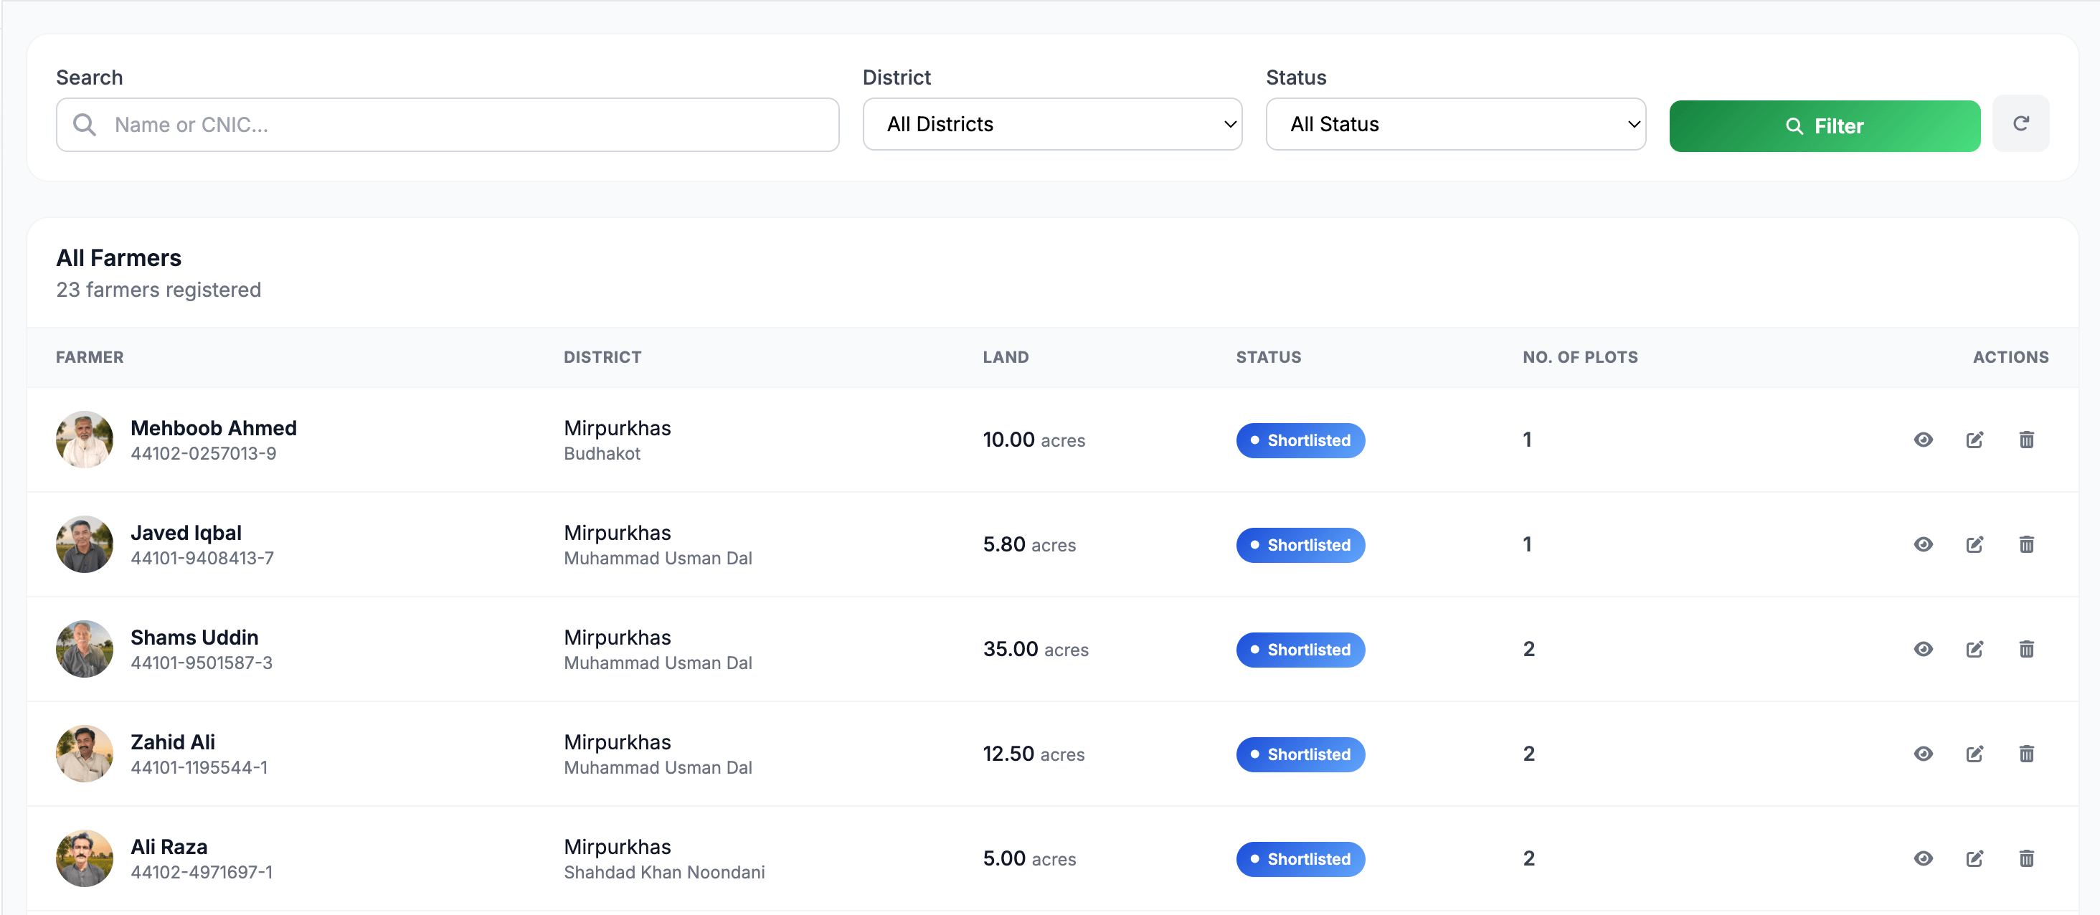The image size is (2100, 915).
Task: Open Zahid Ali's profile photo
Action: tap(85, 754)
